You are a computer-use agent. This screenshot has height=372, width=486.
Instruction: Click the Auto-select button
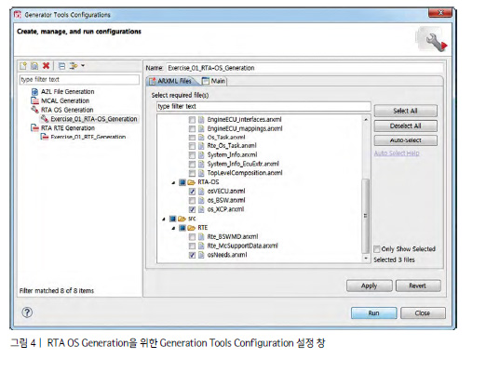(405, 140)
